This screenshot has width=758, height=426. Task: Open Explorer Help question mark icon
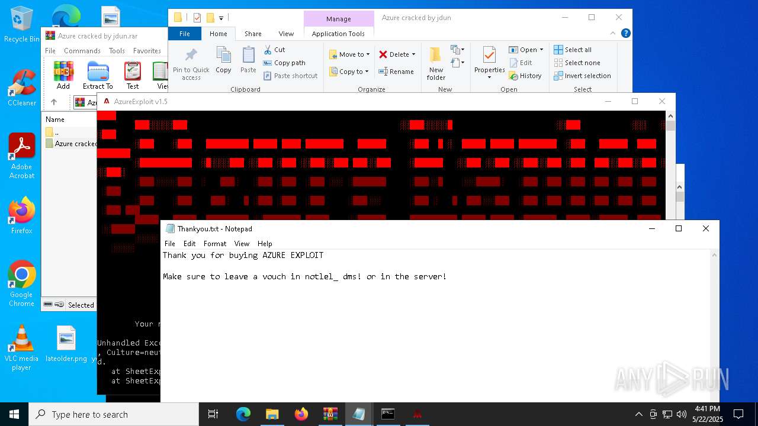625,34
